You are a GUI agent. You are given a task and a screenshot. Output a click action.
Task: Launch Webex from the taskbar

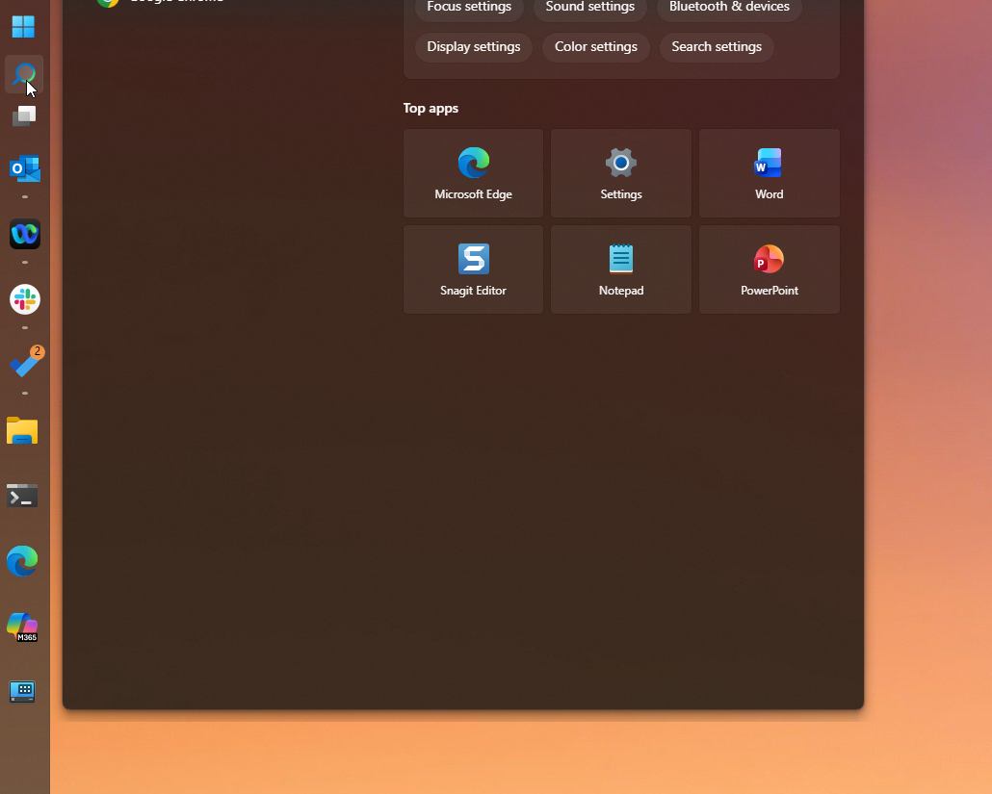pyautogui.click(x=23, y=234)
